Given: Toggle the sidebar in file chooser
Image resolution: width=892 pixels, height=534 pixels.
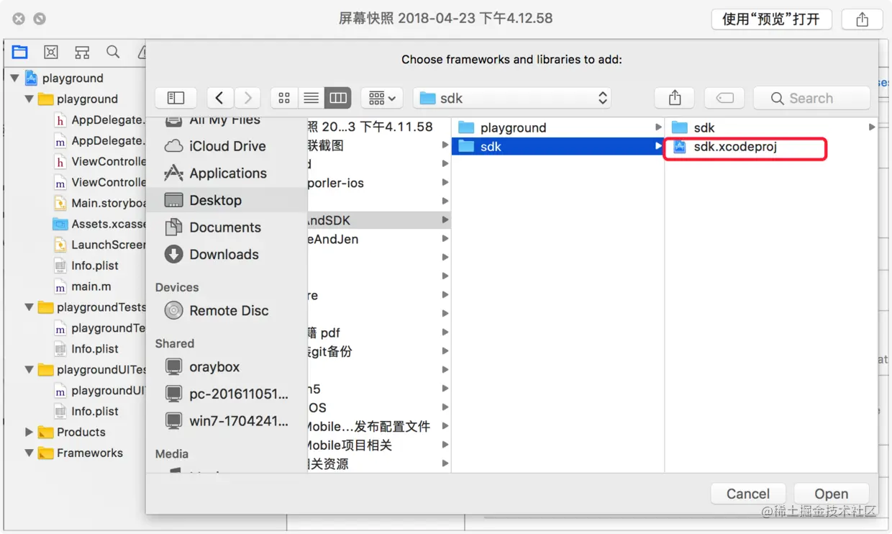Looking at the screenshot, I should (176, 98).
